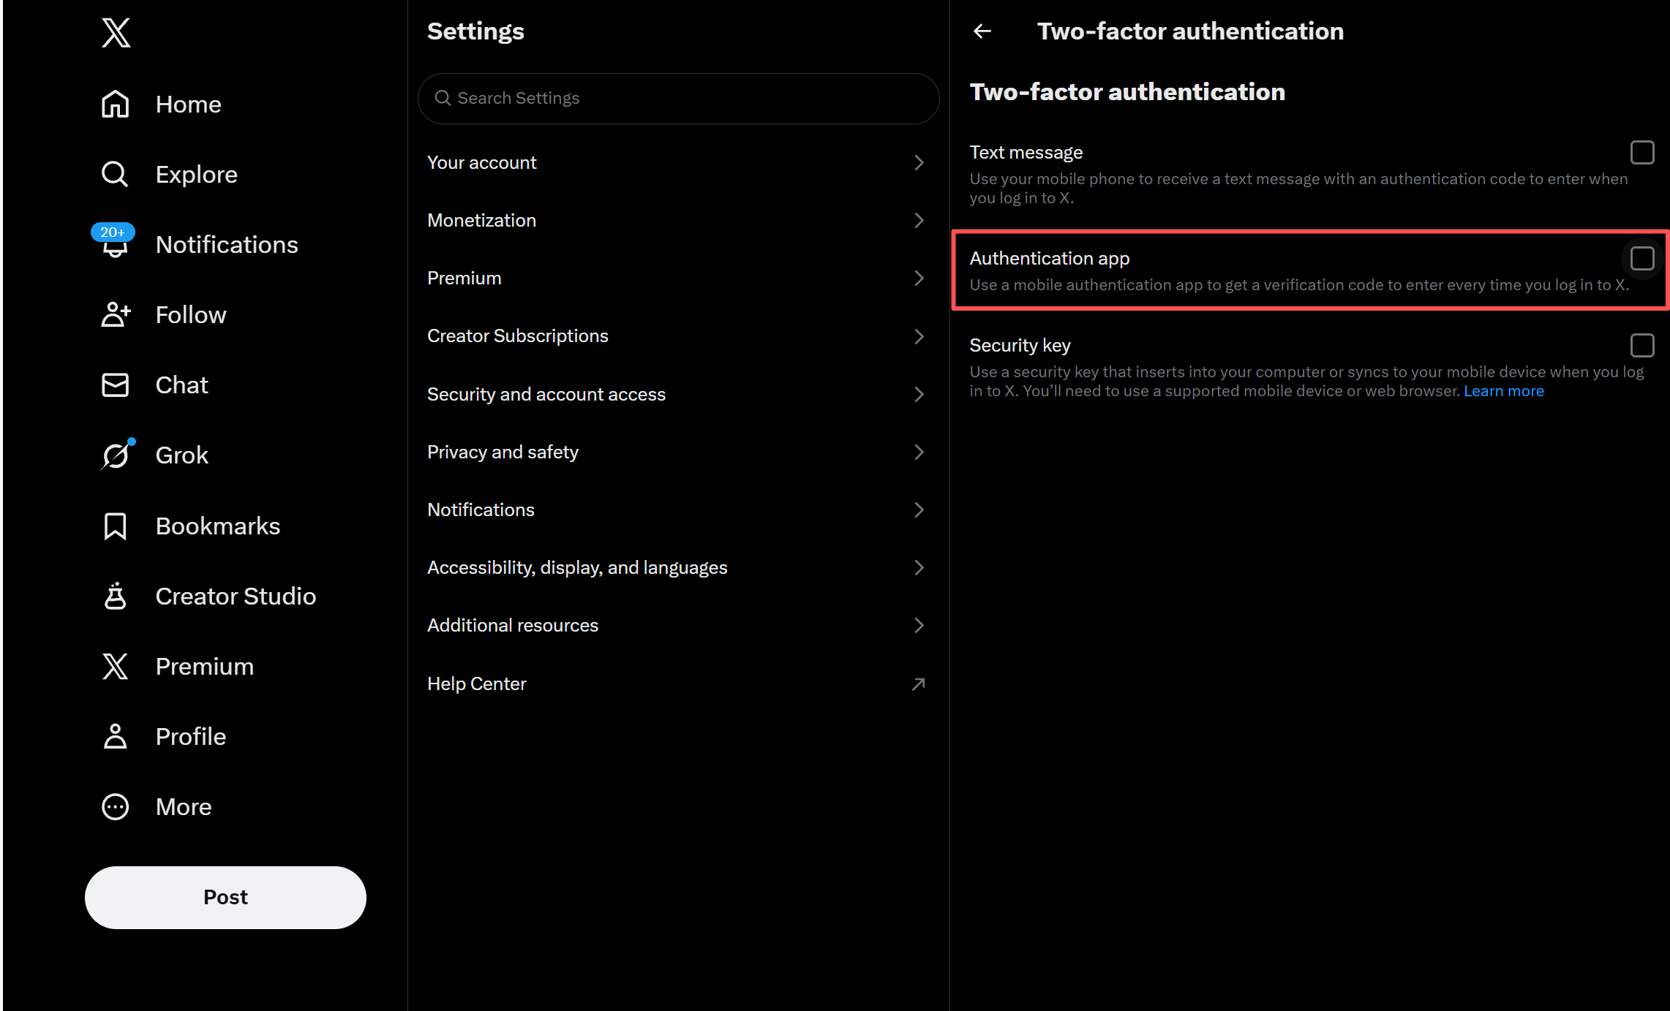Open the Learn more link
The image size is (1670, 1011).
(1504, 391)
